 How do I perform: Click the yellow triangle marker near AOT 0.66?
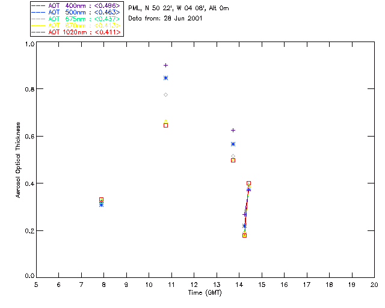tap(166, 122)
